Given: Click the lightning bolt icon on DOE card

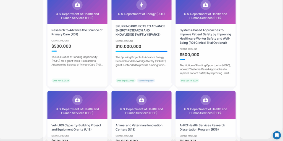Looking at the screenshot, I should point(141,5).
